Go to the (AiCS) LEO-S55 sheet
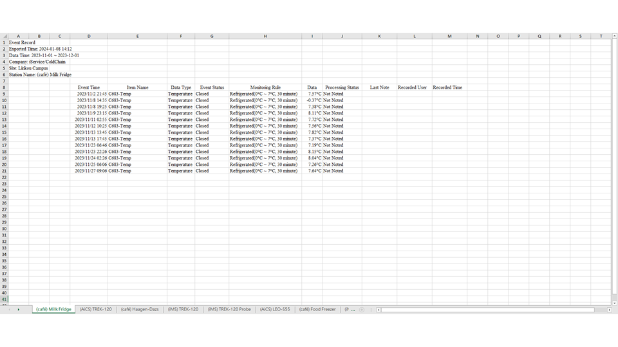618x347 pixels. [275, 310]
